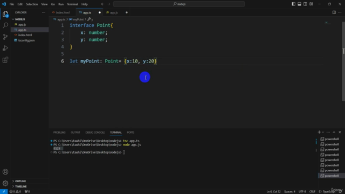Select app.ts in the Explorer tree

tap(30, 30)
